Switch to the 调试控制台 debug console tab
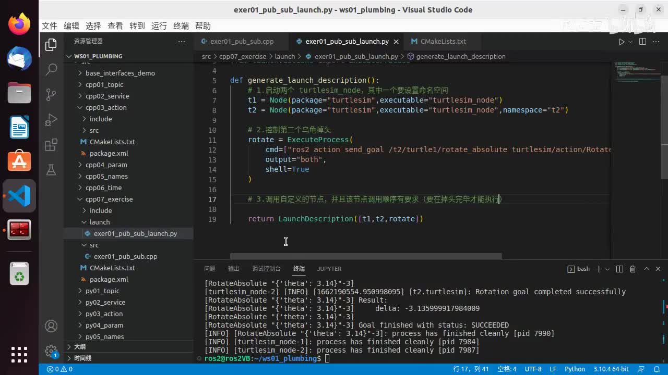Image resolution: width=668 pixels, height=375 pixels. [266, 269]
